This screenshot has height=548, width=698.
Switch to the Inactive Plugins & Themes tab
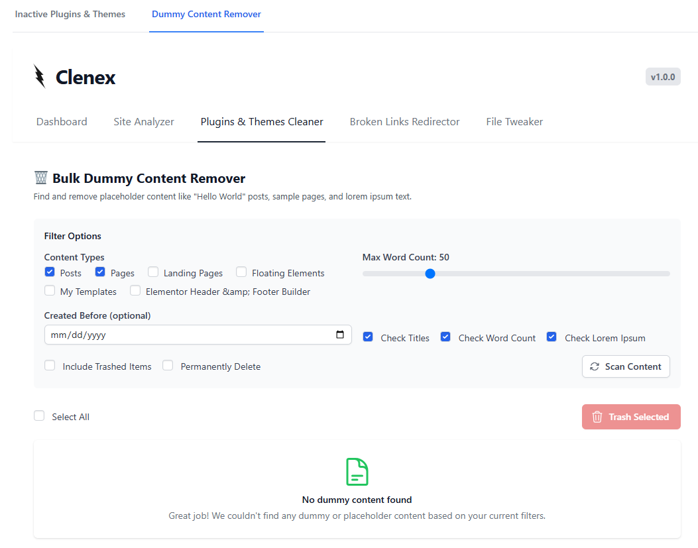[x=70, y=14]
